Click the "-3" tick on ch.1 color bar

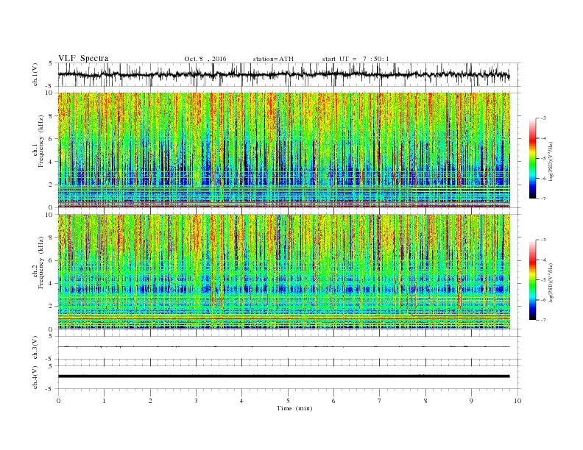point(543,118)
